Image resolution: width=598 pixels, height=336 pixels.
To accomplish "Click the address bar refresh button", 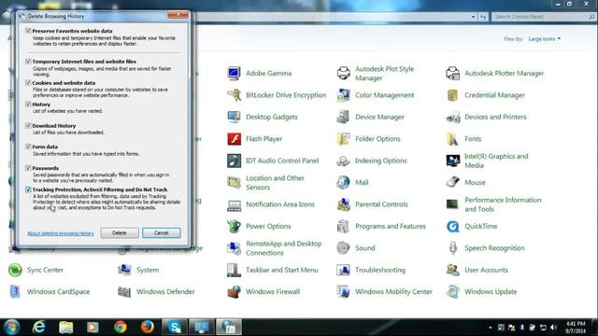I will (483, 17).
